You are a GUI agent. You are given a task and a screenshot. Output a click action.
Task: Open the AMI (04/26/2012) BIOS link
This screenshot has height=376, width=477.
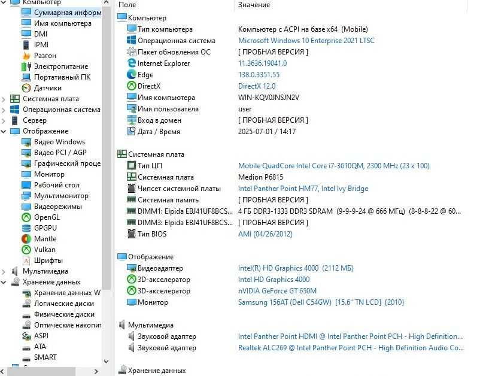pos(265,234)
